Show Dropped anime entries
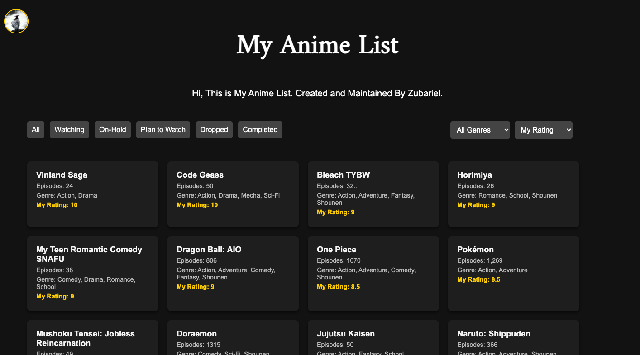This screenshot has width=640, height=355. pos(214,130)
